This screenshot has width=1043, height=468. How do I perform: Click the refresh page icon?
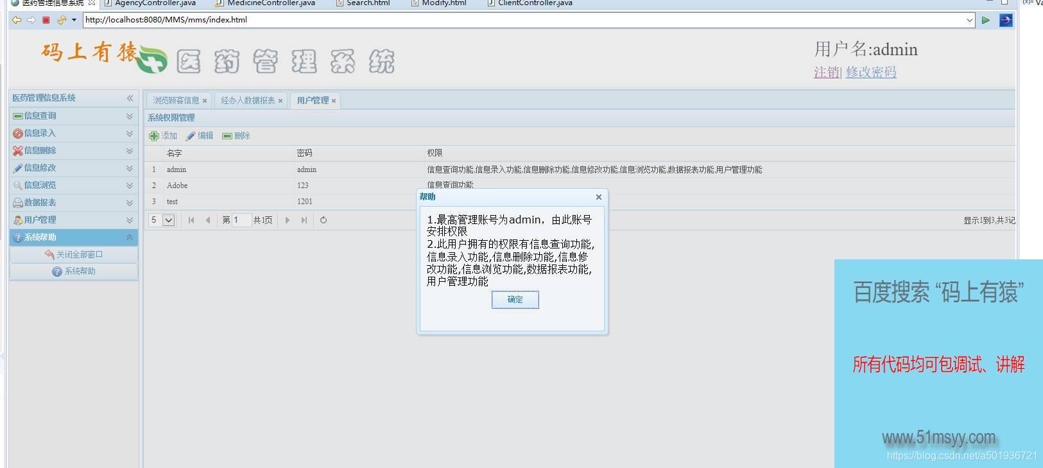tap(62, 20)
